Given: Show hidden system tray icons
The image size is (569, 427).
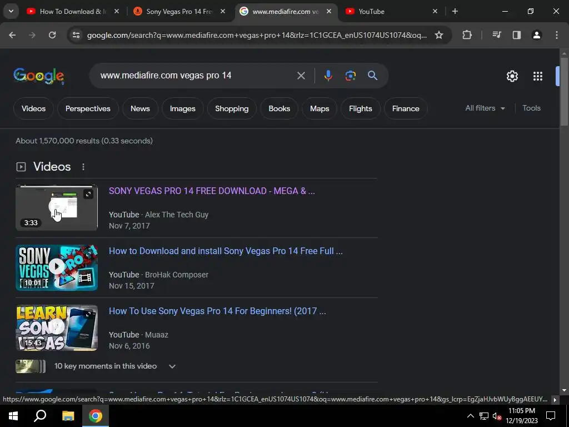Looking at the screenshot, I should tap(470, 416).
